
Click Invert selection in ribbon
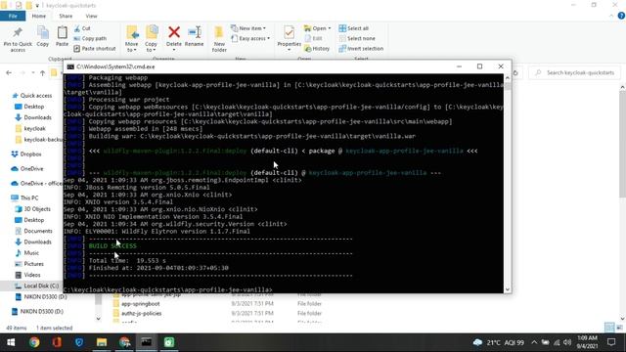361,48
